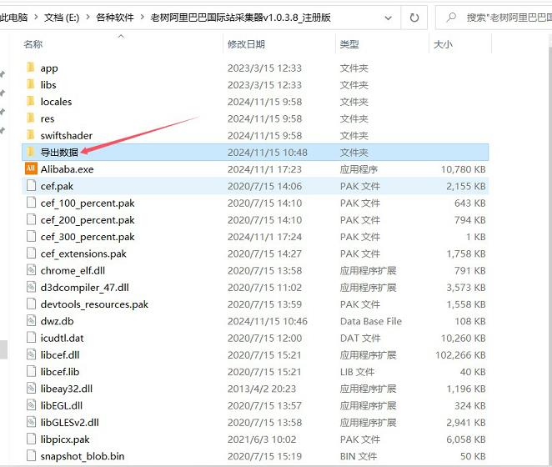Click the folder name locales
The image size is (552, 467).
click(x=56, y=102)
